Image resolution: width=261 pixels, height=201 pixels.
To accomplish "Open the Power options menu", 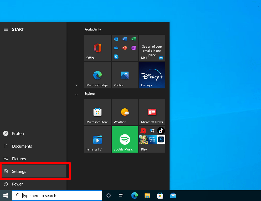I will [33, 184].
